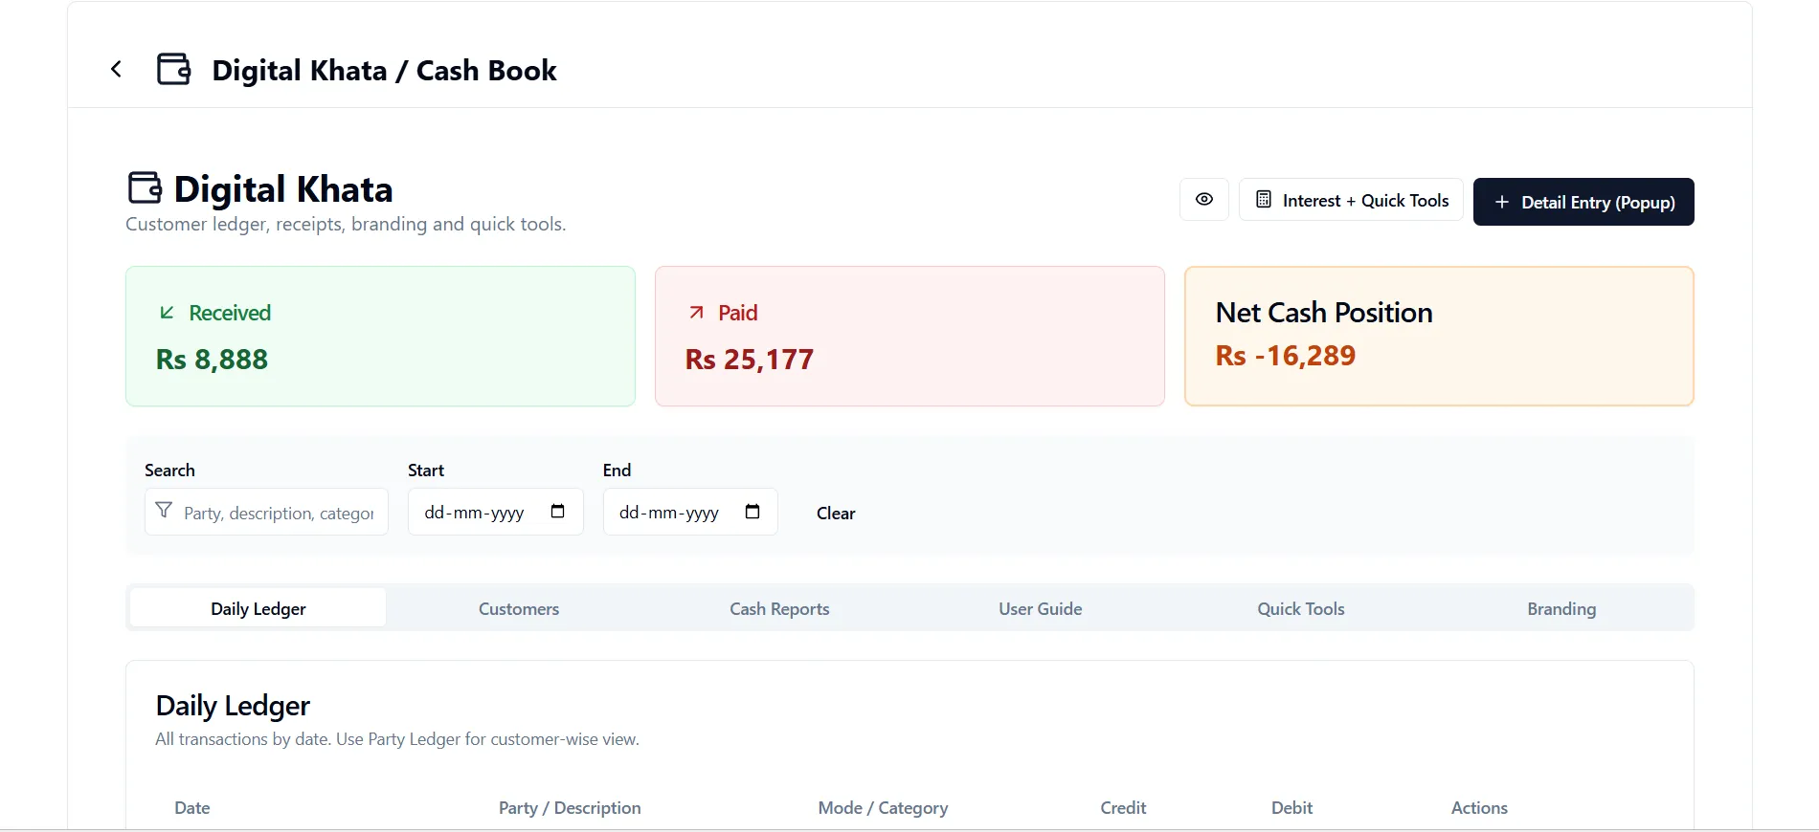Image resolution: width=1819 pixels, height=832 pixels.
Task: Toggle the eye visibility icon near Quick Tools
Action: tap(1203, 200)
